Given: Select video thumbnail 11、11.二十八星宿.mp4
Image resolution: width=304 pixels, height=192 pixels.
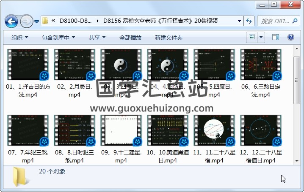Looking at the screenshot, I should [x=214, y=130].
